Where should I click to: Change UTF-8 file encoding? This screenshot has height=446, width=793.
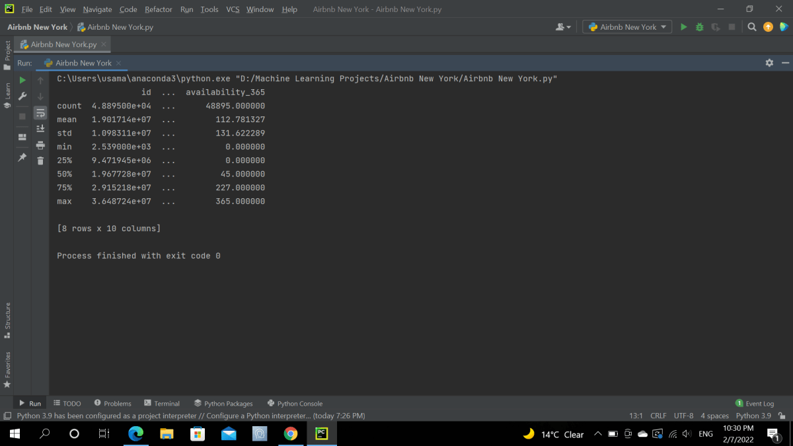683,416
